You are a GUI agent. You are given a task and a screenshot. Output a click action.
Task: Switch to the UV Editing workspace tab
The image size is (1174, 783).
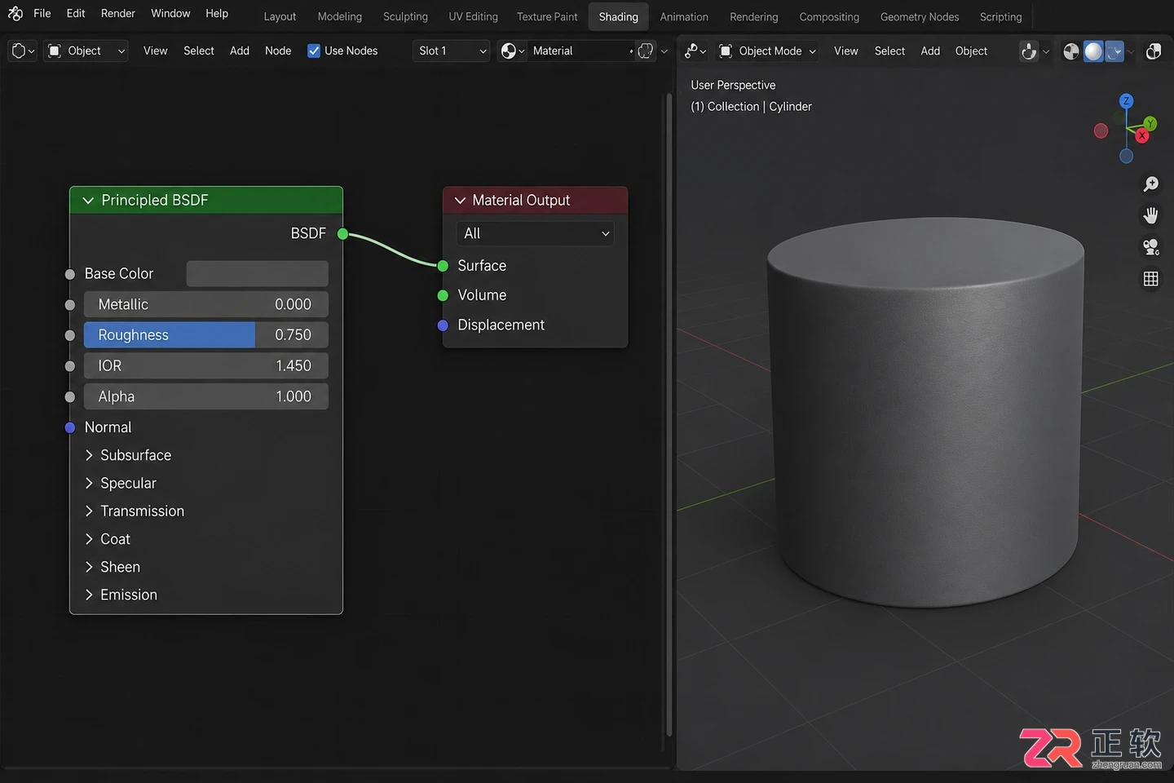click(x=474, y=16)
